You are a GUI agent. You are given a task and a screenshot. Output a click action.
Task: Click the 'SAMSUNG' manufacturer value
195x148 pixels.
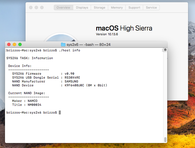[x=71, y=81]
